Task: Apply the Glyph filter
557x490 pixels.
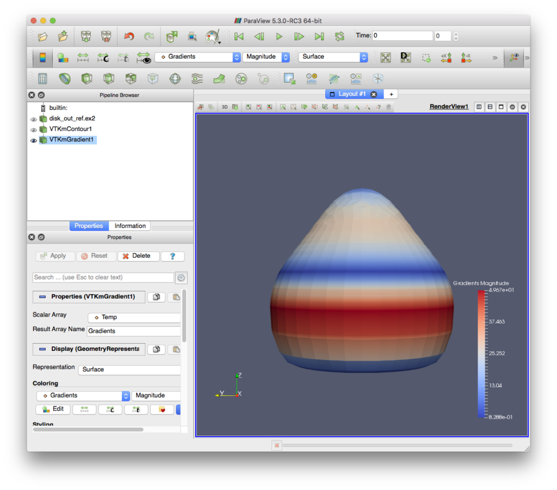Action: [174, 78]
